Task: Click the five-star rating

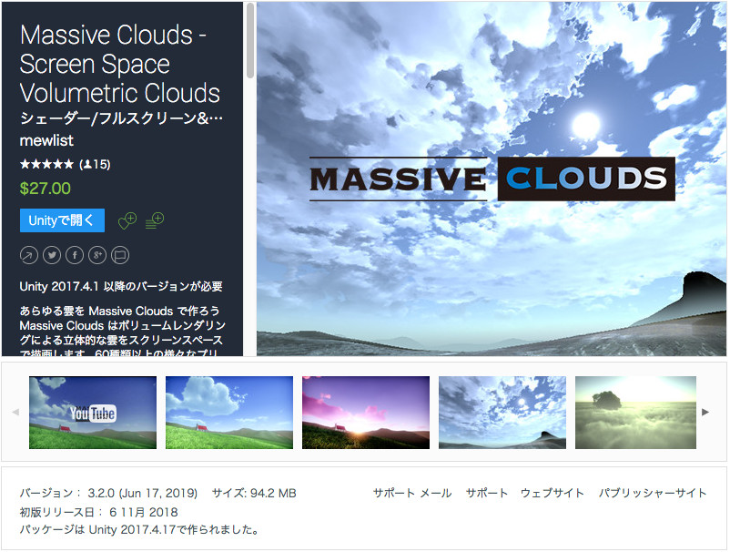Action: 46,164
